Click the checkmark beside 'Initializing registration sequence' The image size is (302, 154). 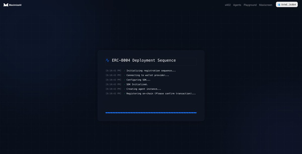pos(124,71)
